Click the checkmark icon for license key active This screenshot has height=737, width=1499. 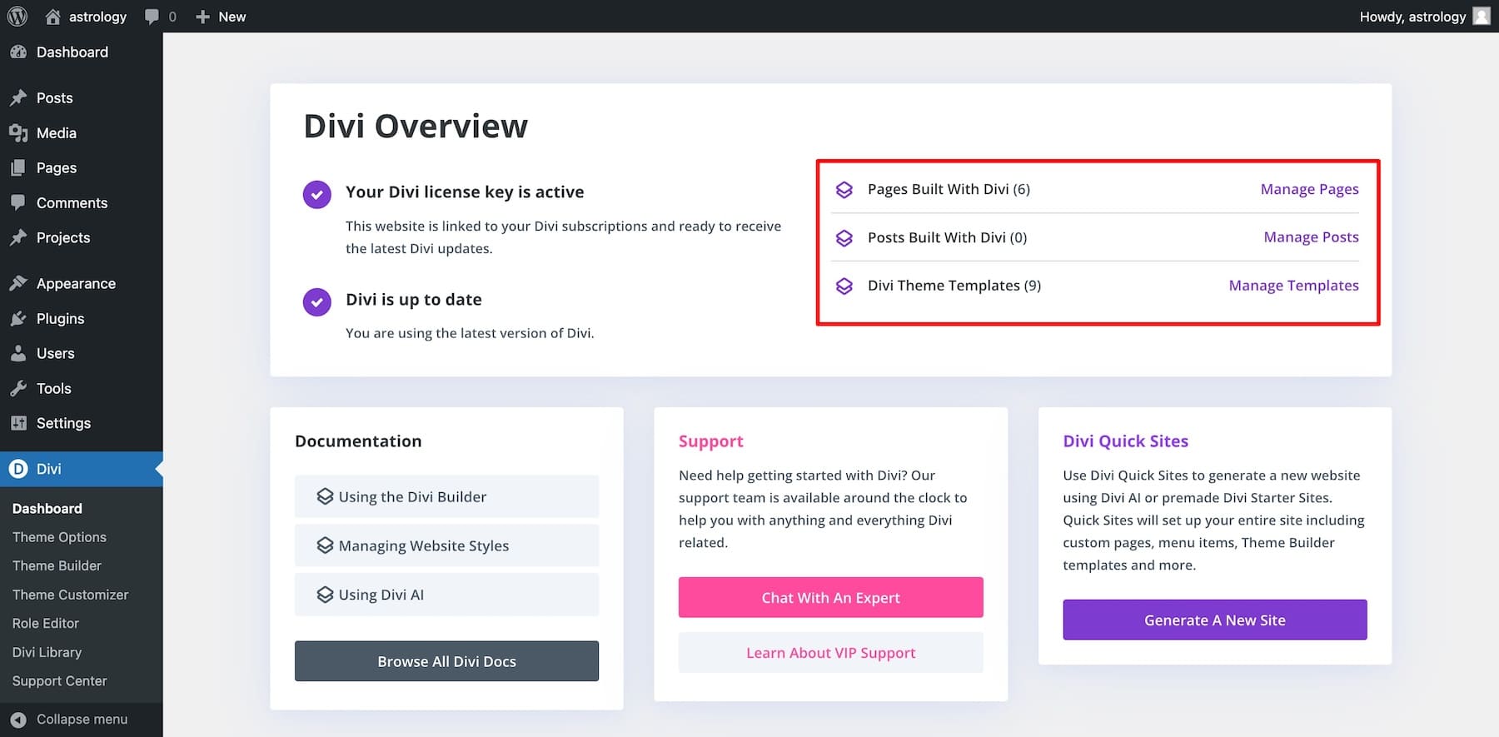316,195
